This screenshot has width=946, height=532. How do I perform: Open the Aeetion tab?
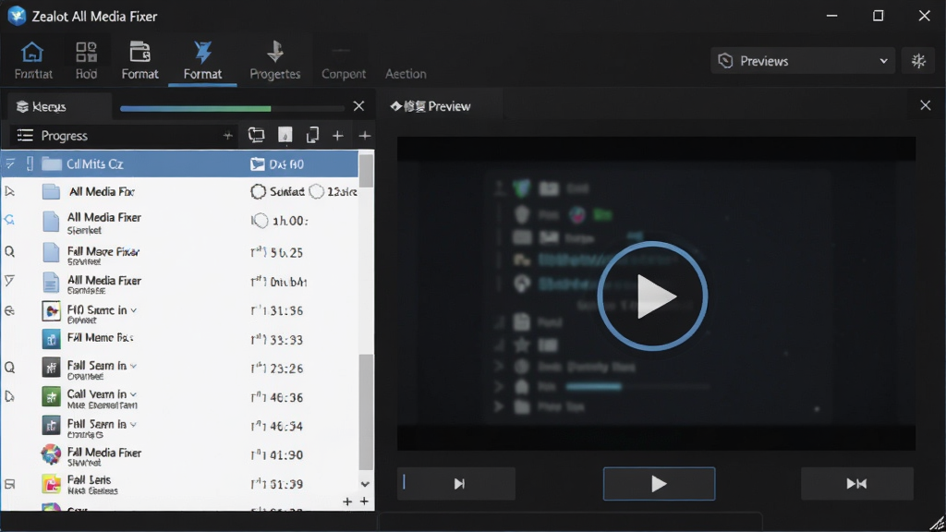point(406,74)
